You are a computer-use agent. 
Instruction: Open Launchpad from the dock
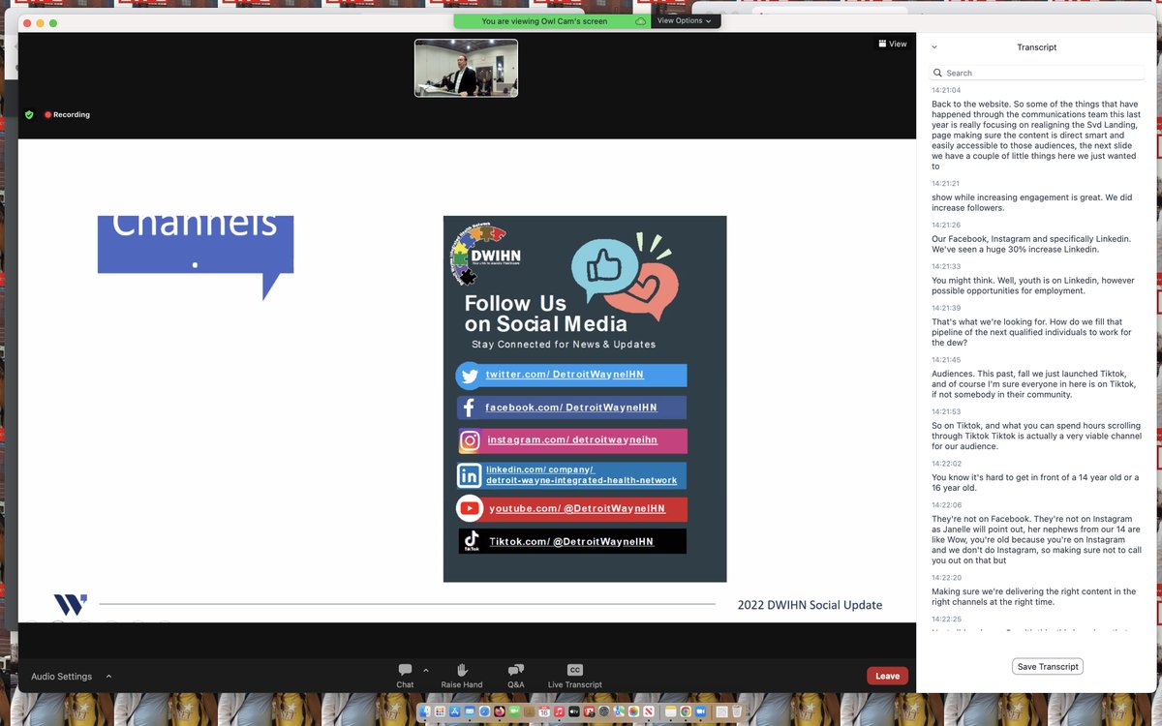[x=440, y=711]
